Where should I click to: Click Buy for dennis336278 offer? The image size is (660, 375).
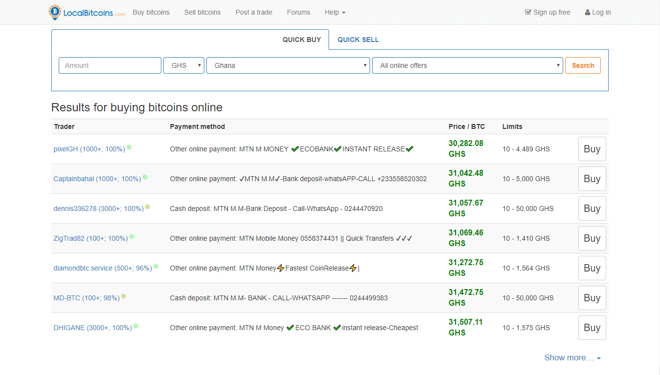click(x=592, y=208)
